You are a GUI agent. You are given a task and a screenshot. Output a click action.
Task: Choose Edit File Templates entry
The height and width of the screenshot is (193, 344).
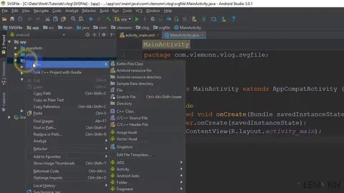(x=134, y=155)
